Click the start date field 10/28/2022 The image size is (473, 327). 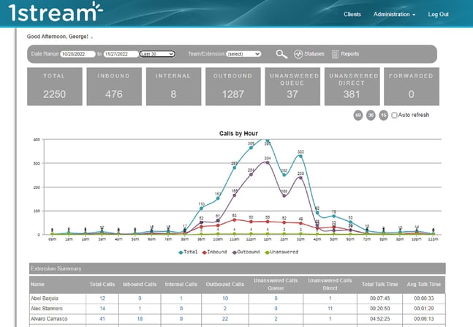pyautogui.click(x=77, y=54)
